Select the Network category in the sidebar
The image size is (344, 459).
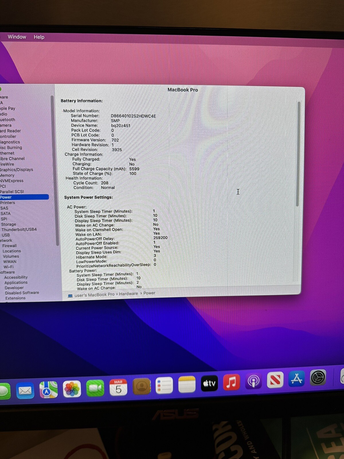coord(6,240)
